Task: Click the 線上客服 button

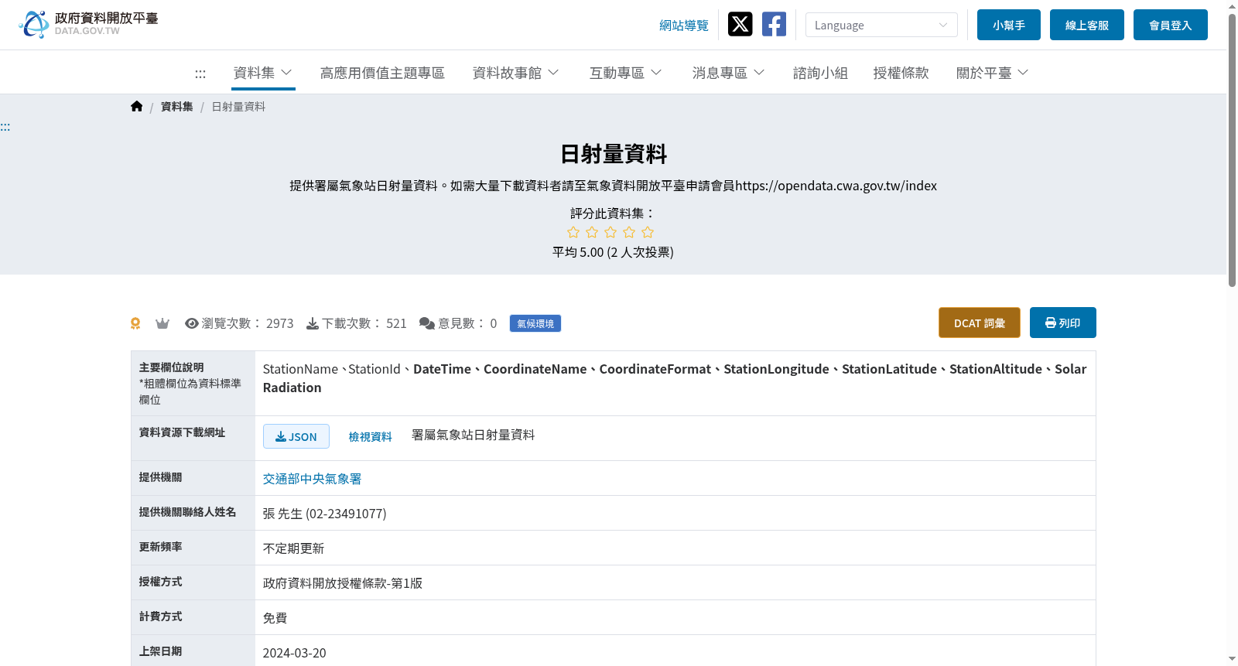Action: coord(1087,25)
